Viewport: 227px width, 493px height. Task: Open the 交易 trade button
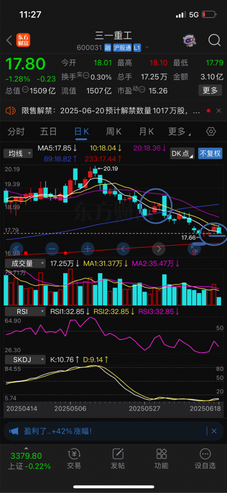pos(74,459)
